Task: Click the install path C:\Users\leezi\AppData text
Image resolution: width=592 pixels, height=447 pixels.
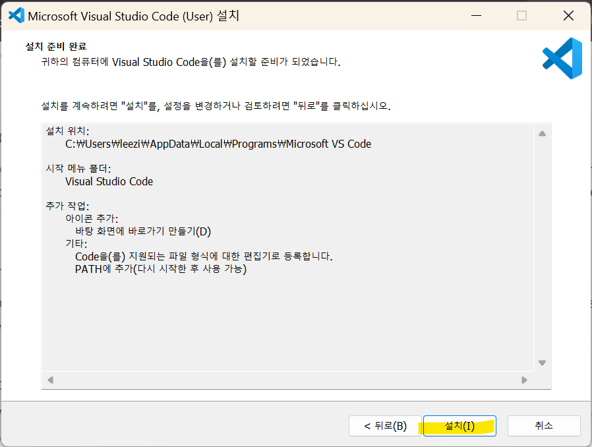Action: [218, 144]
